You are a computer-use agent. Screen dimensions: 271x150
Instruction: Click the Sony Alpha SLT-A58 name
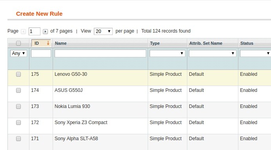(76, 139)
